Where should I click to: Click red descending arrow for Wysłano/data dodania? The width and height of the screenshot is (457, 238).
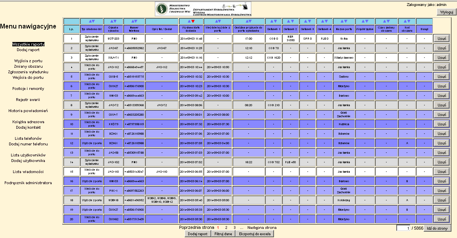point(193,21)
